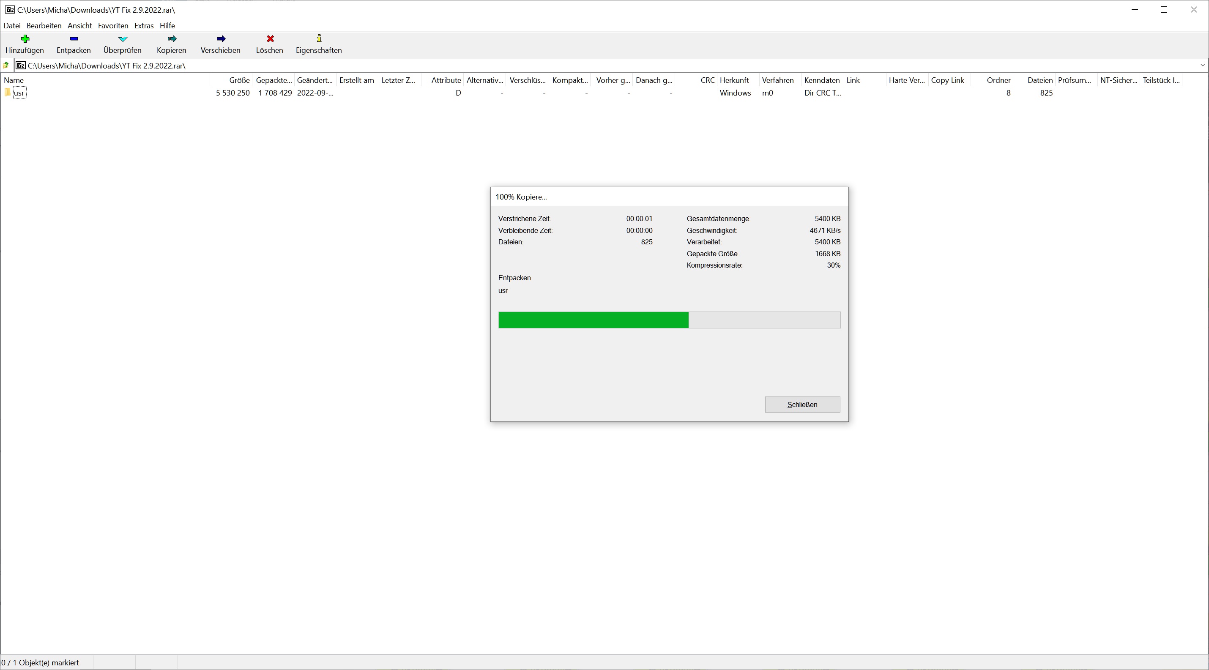
Task: Sort by the Dateien column header
Action: [1039, 80]
